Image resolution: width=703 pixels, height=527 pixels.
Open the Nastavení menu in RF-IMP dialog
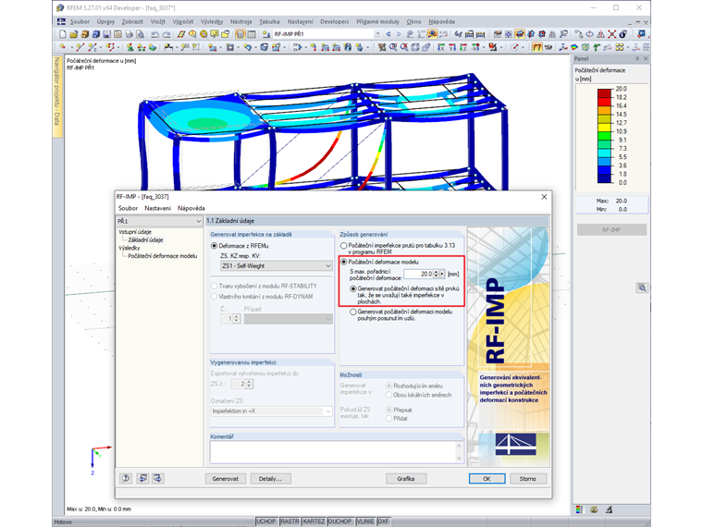point(157,208)
